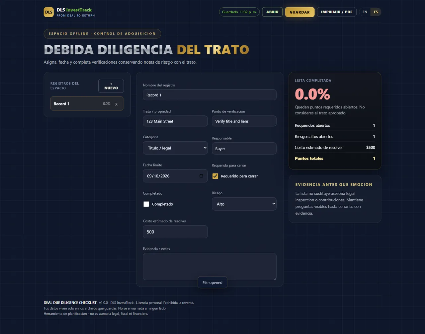Screen dimensions: 425x334
Task: Focus the Nombre del registro field
Action: point(210,95)
